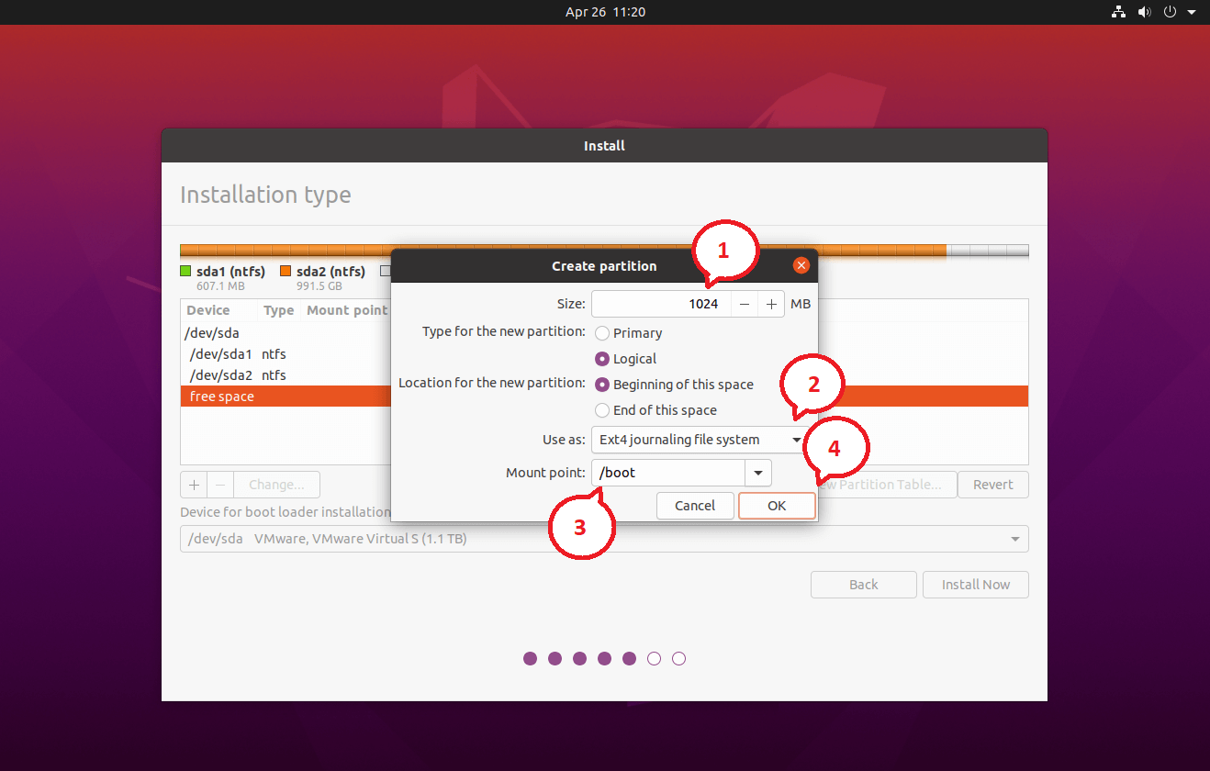Image resolution: width=1210 pixels, height=771 pixels.
Task: Cancel the Create partition dialog
Action: tap(695, 505)
